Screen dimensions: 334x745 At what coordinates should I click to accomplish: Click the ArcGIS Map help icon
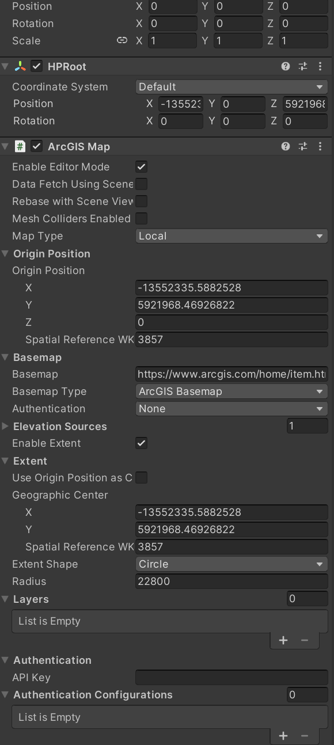coord(285,146)
